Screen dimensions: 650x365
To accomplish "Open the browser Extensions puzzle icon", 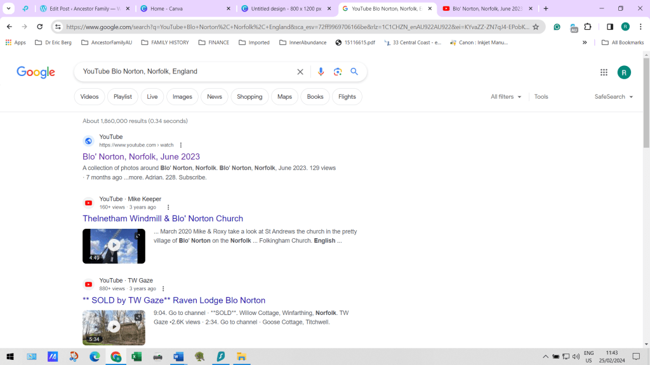I will [x=588, y=27].
